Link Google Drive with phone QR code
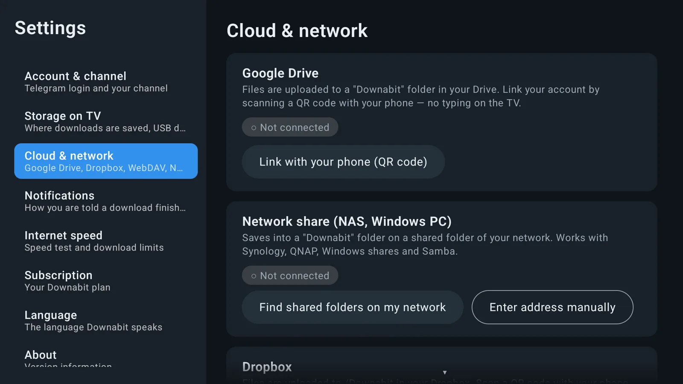Image resolution: width=683 pixels, height=384 pixels. point(343,162)
